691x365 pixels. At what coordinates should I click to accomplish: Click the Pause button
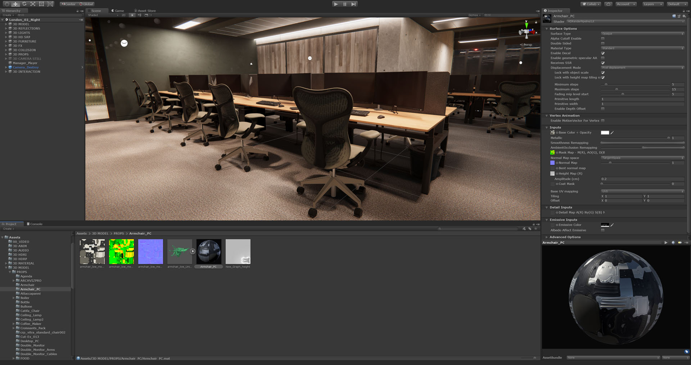[345, 4]
